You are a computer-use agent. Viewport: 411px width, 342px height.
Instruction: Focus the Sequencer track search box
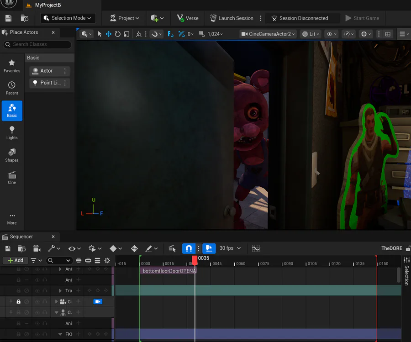[59, 261]
